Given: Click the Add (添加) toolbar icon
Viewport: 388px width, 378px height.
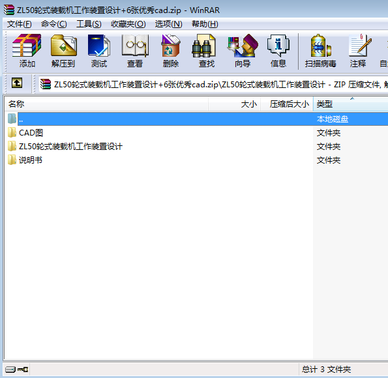Looking at the screenshot, I should tap(27, 51).
